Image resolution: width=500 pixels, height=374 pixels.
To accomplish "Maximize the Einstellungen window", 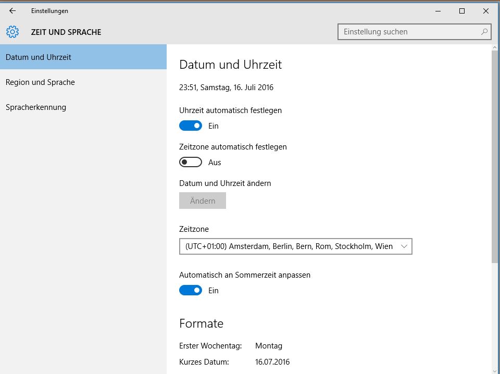I will point(462,11).
